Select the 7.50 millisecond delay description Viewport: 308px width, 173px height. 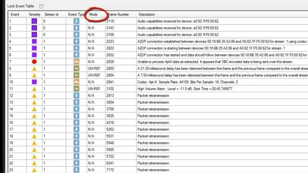point(222,75)
